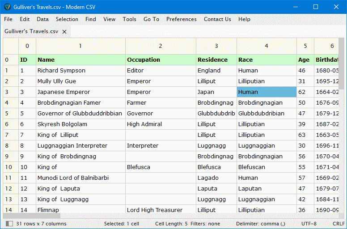Open the Go To menu
The width and height of the screenshot is (347, 229).
(152, 19)
